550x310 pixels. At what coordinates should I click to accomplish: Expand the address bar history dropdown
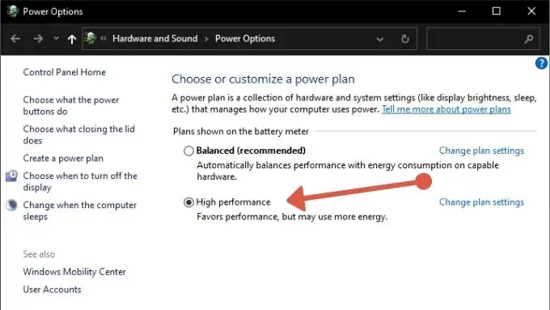[380, 39]
